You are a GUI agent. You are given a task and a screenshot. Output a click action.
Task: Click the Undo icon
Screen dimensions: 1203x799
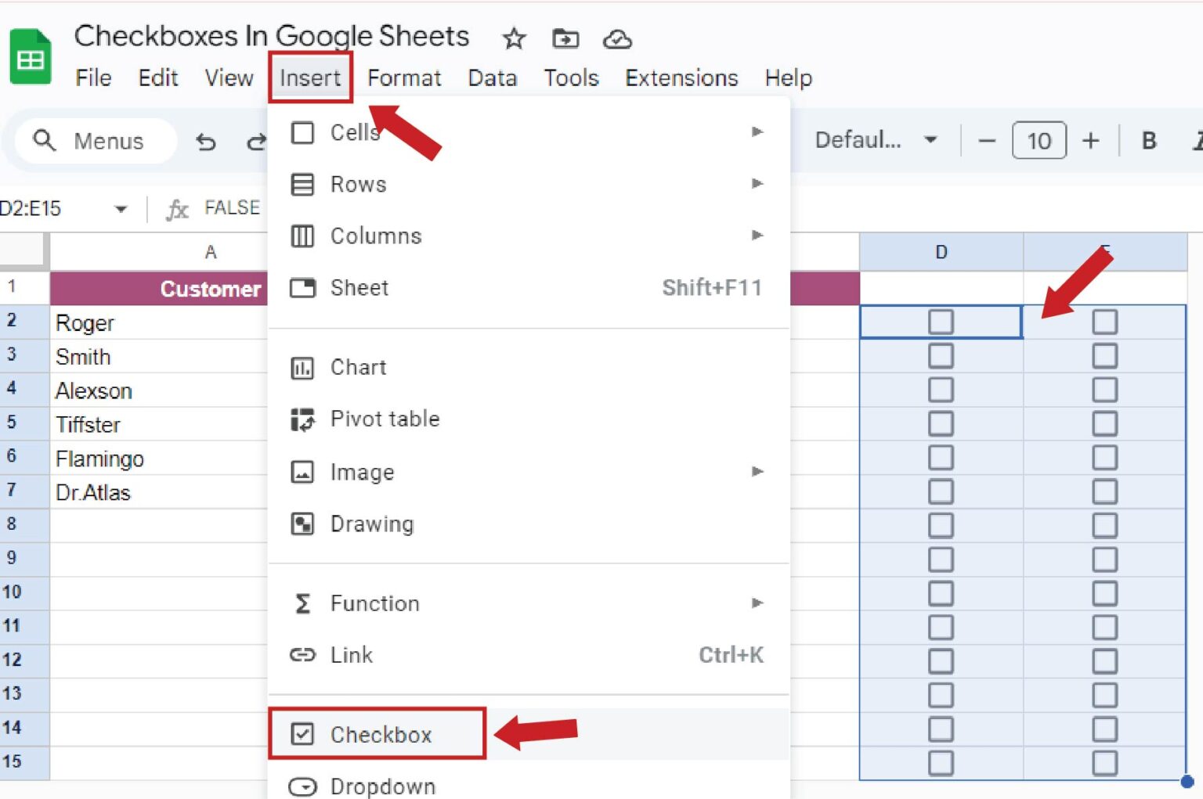click(205, 141)
